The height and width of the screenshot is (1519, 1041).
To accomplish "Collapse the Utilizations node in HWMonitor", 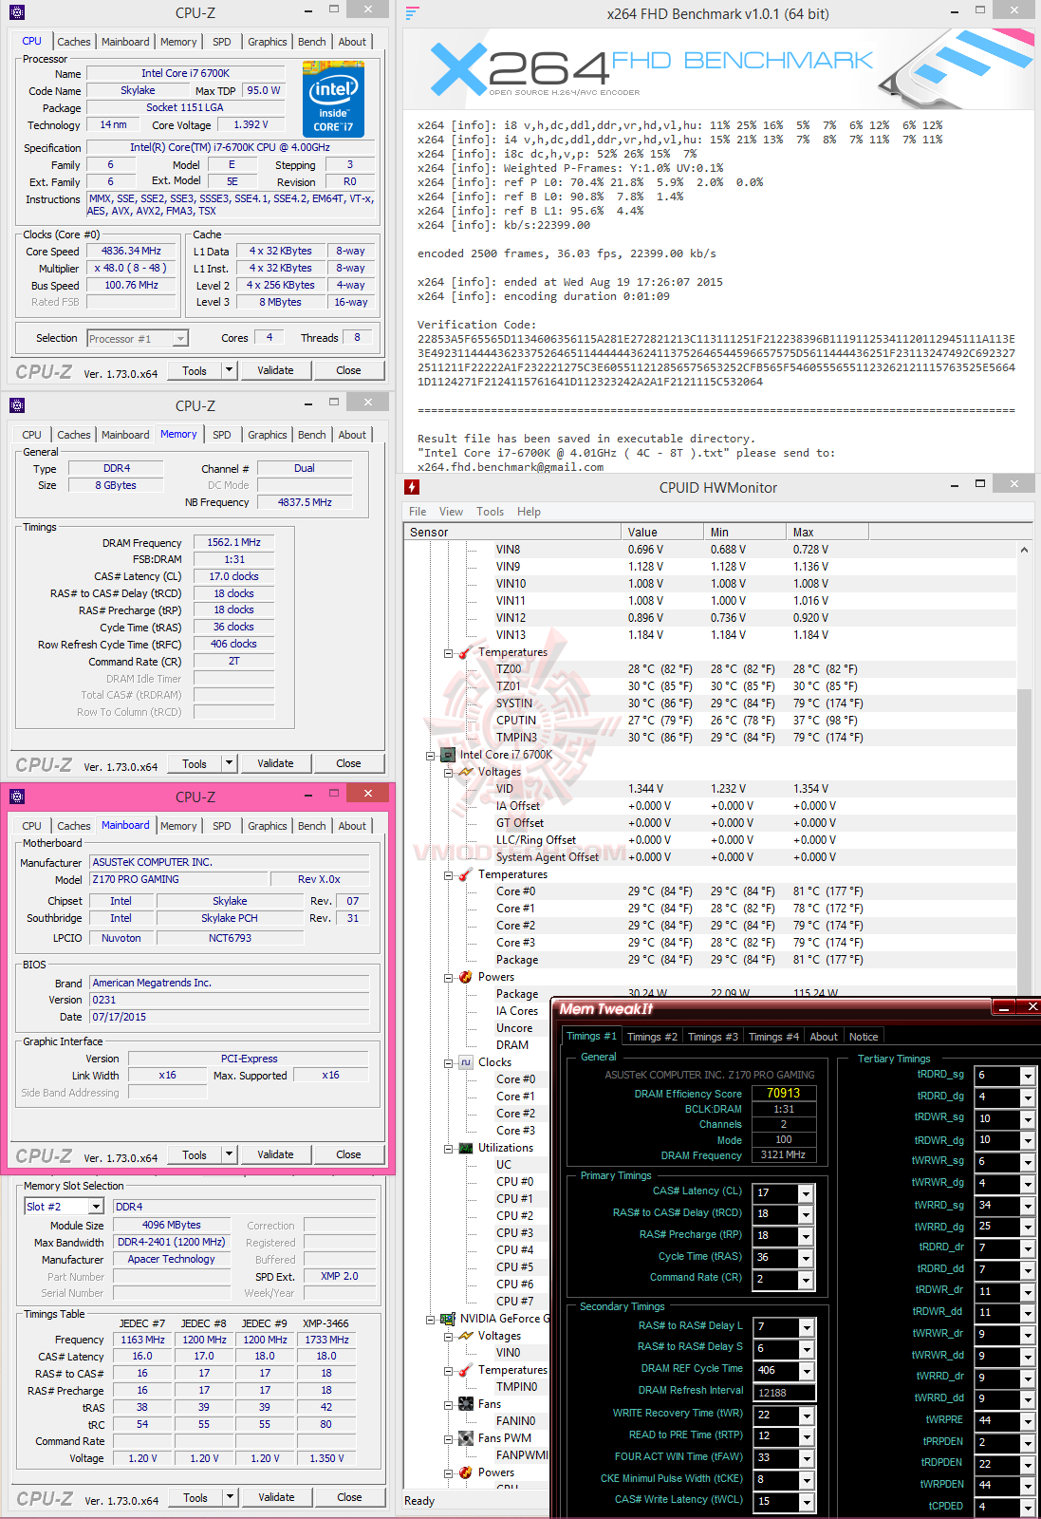I will point(448,1149).
